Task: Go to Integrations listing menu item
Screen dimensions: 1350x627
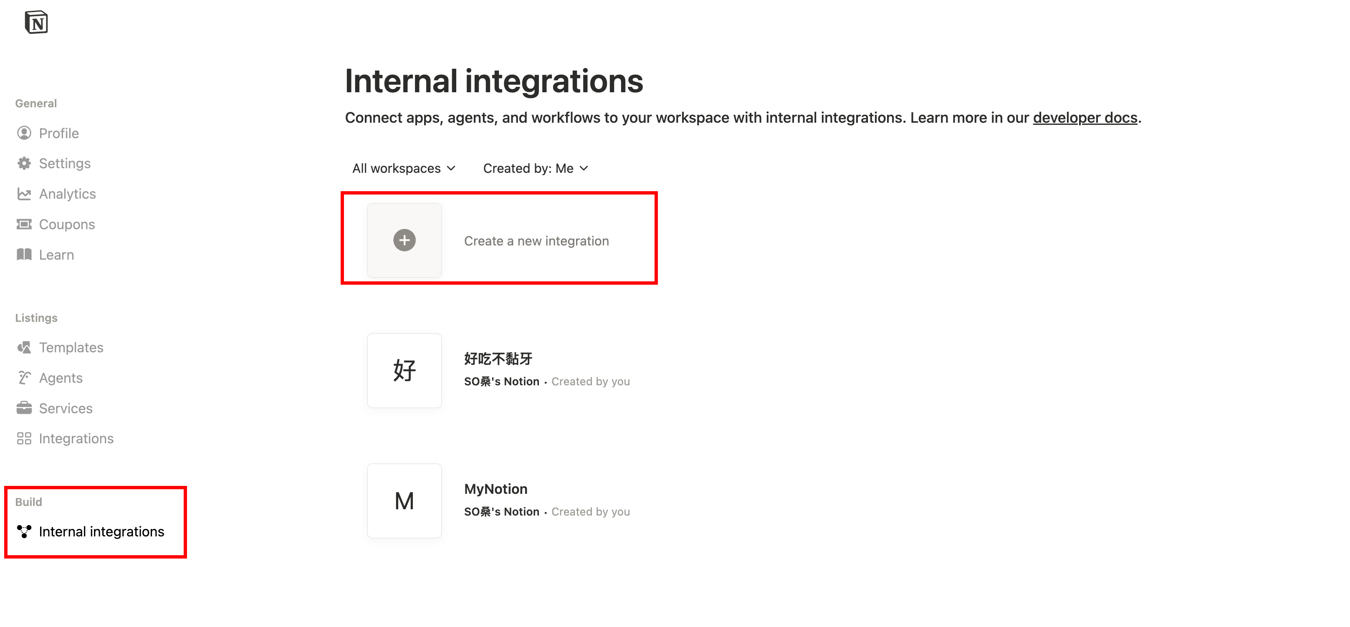Action: [x=76, y=439]
